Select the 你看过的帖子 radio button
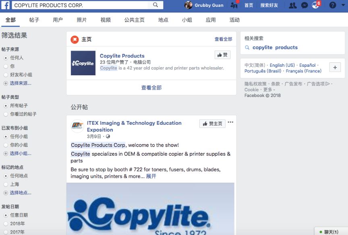This screenshot has width=348, height=235. [x=6, y=114]
